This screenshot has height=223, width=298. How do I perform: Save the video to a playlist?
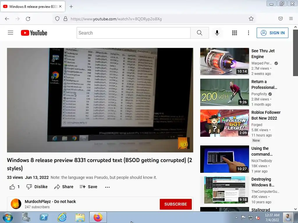point(88,187)
